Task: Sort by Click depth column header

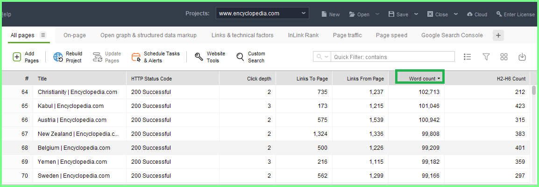Action: (248, 79)
